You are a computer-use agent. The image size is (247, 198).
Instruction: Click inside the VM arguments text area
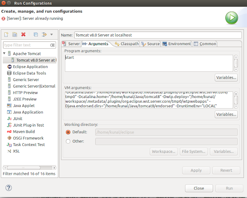coord(149,100)
